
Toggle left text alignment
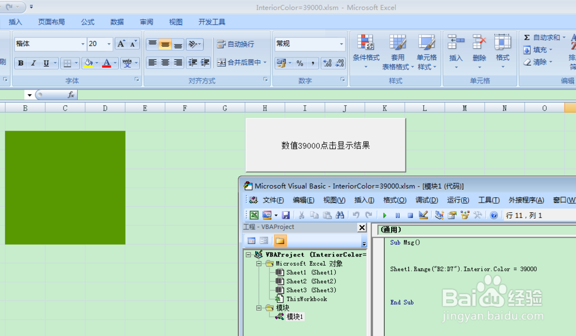[x=153, y=63]
